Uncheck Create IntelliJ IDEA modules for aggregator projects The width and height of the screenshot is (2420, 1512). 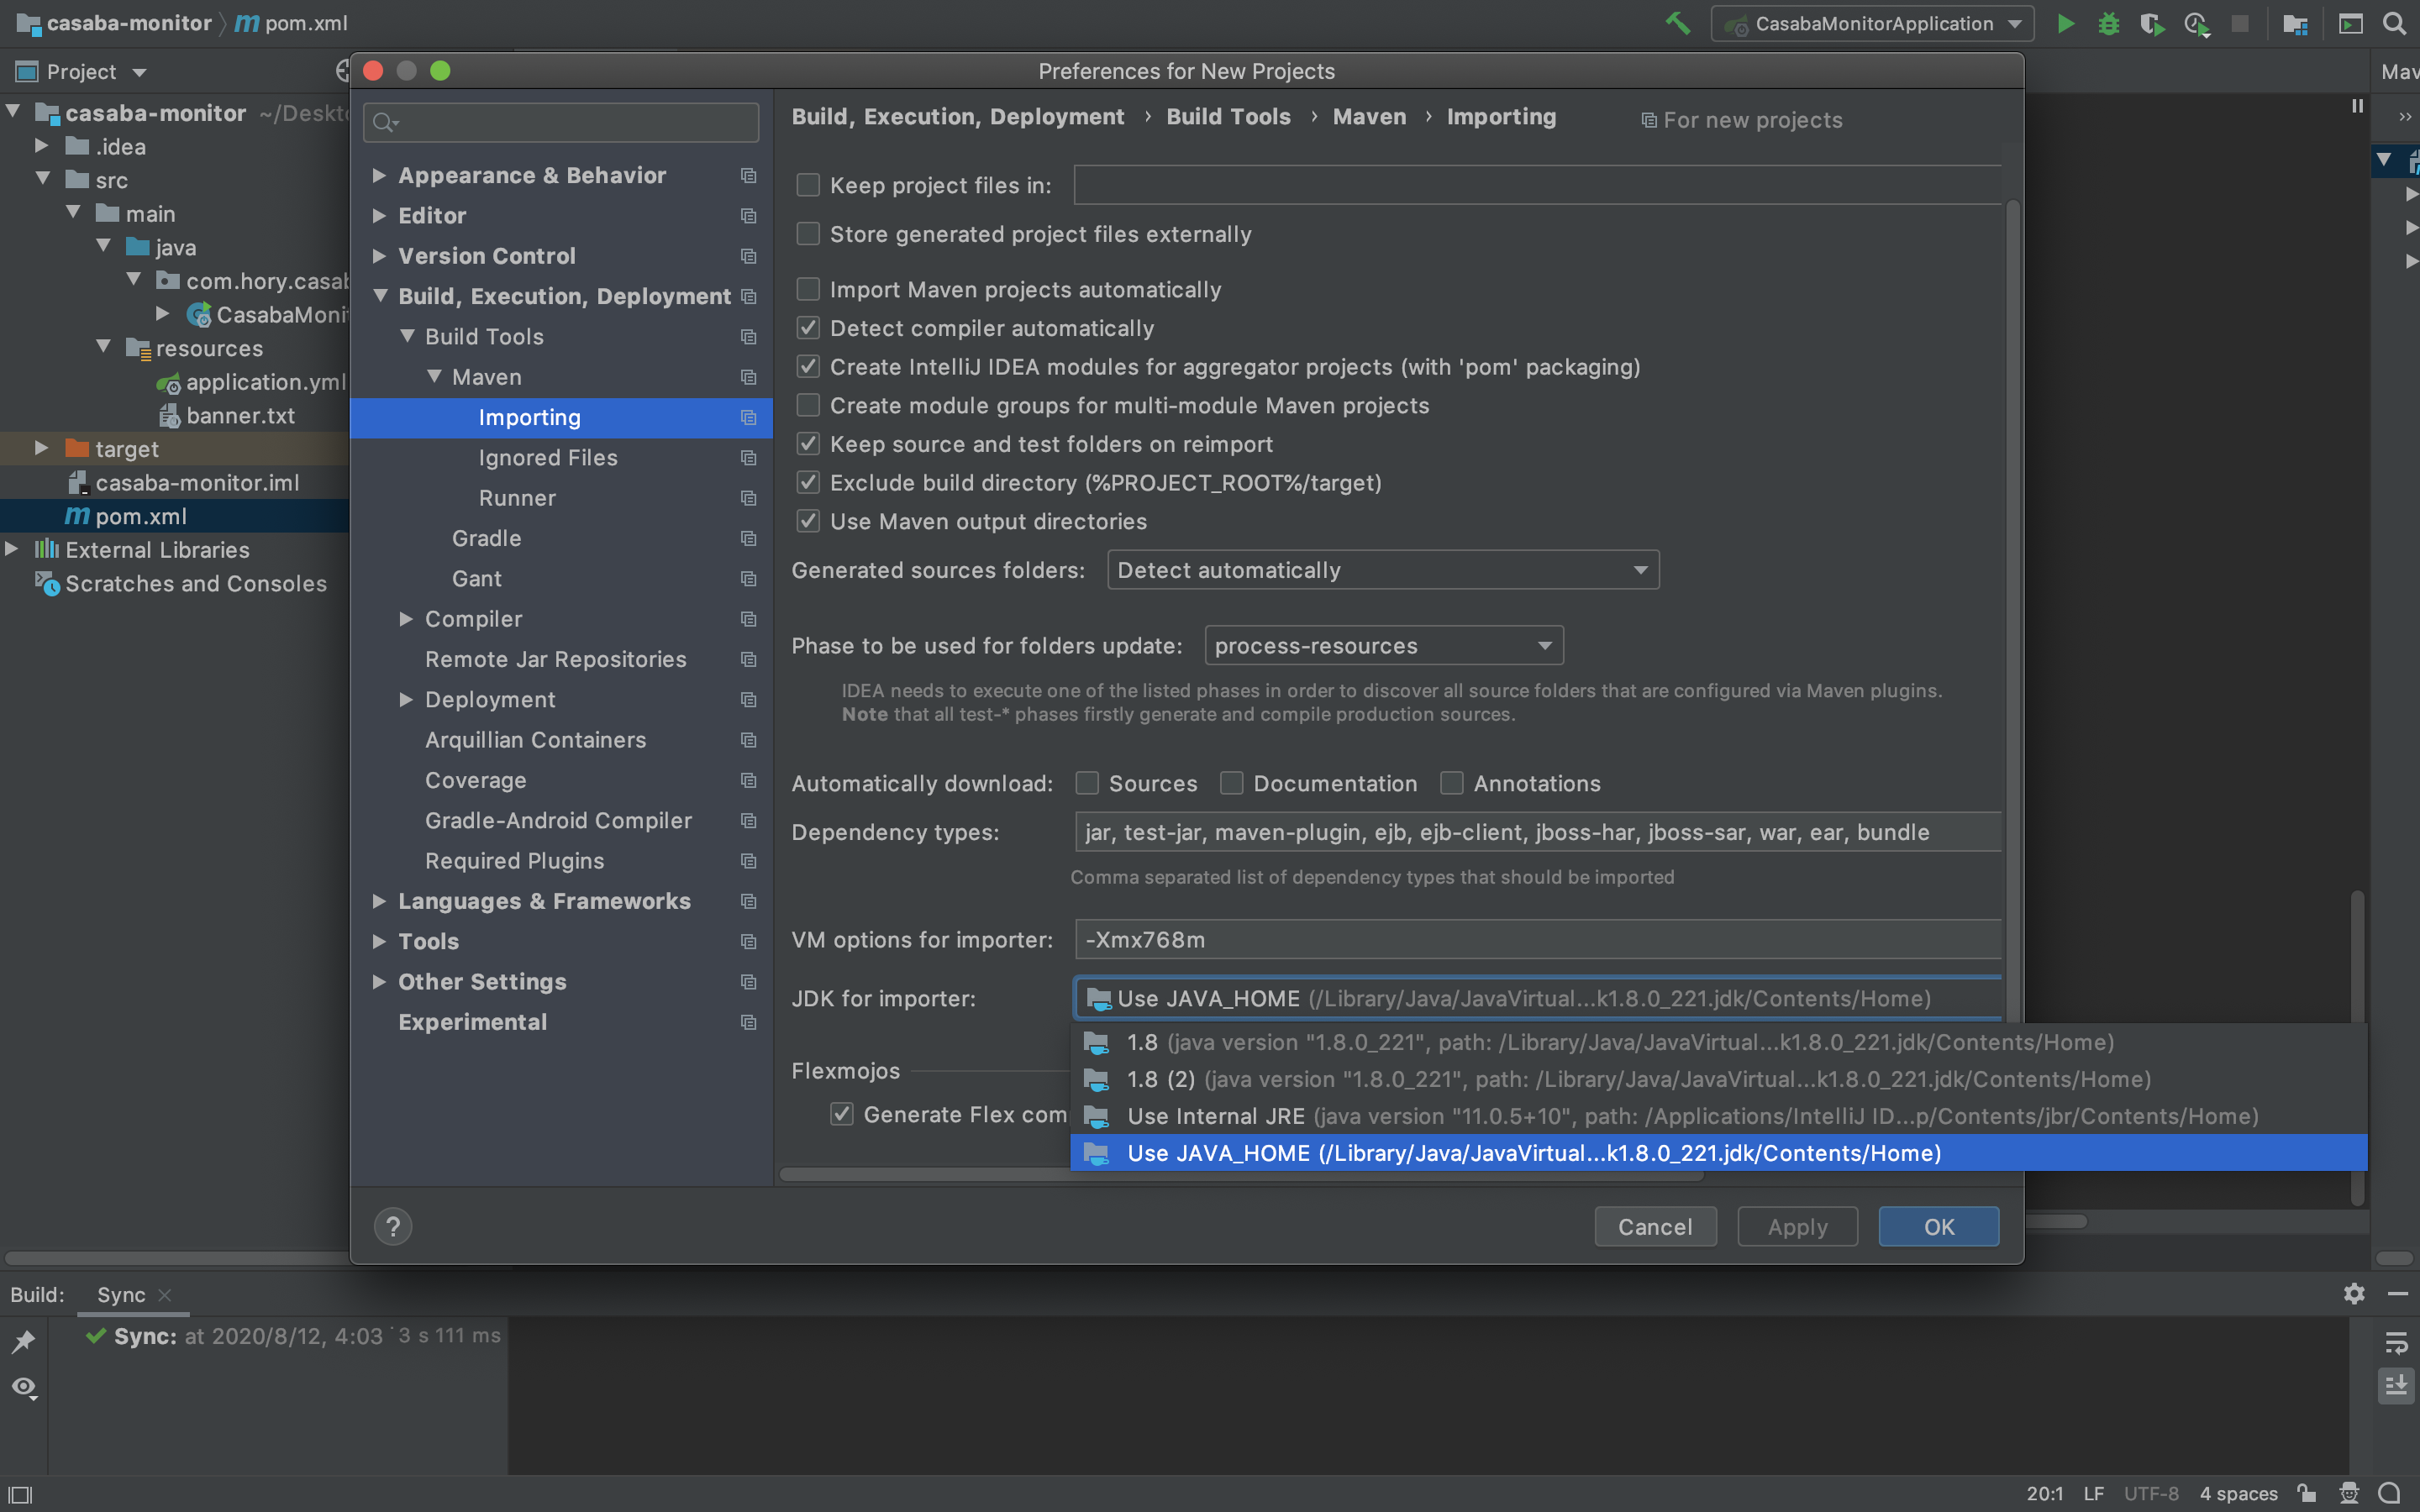pos(808,367)
